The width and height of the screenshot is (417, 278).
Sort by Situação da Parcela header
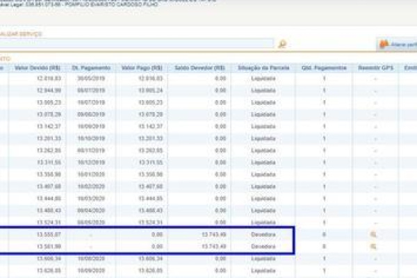(263, 68)
